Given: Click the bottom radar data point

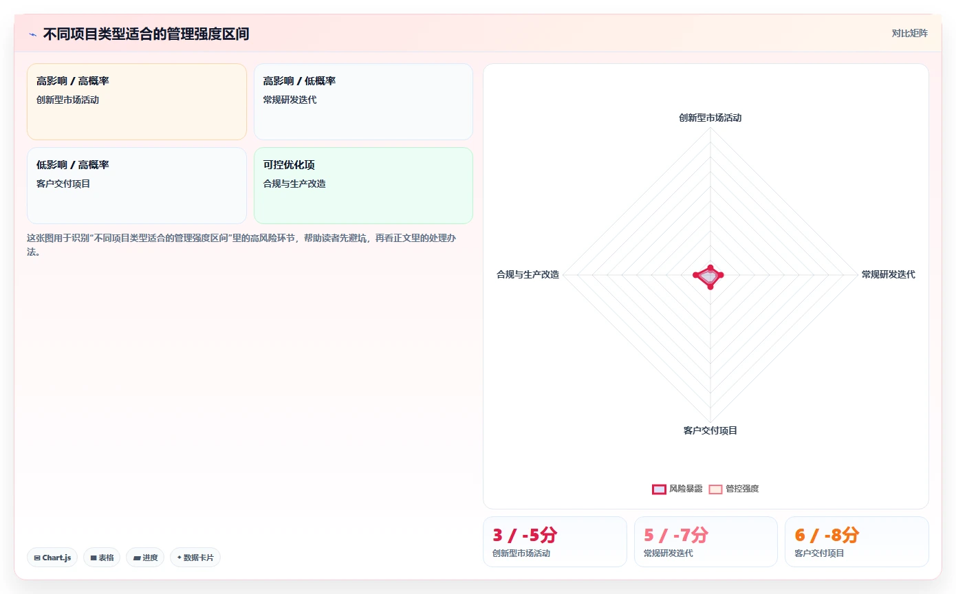Looking at the screenshot, I should pyautogui.click(x=710, y=286).
